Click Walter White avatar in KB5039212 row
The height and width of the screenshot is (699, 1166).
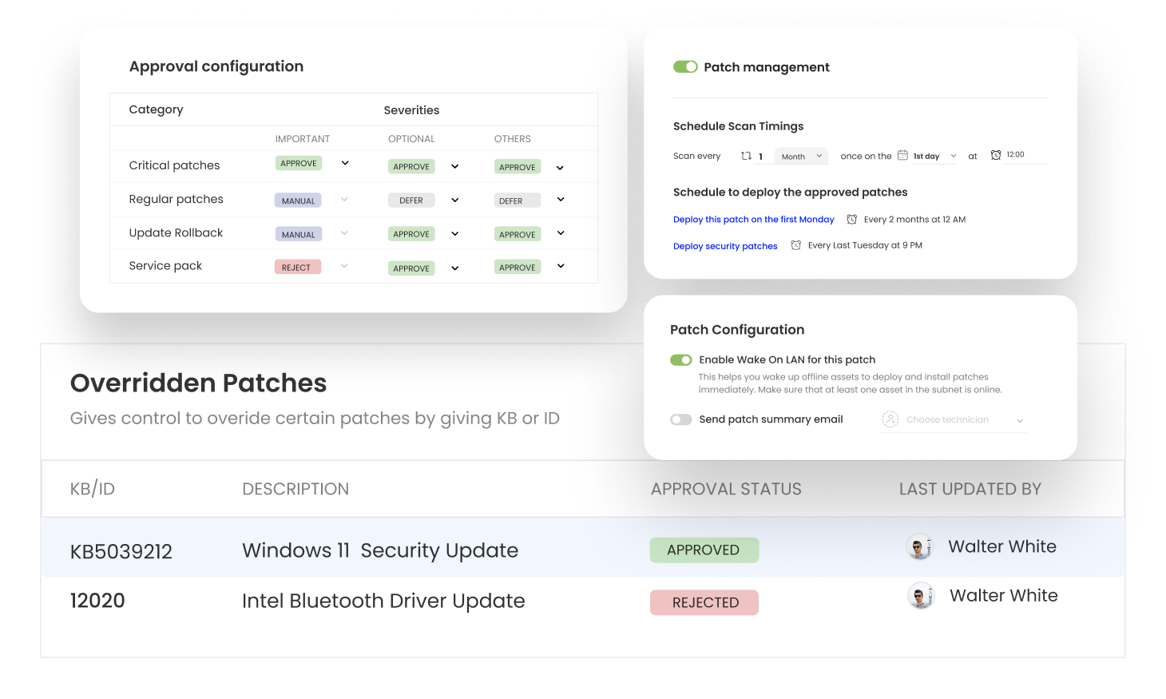pyautogui.click(x=920, y=547)
